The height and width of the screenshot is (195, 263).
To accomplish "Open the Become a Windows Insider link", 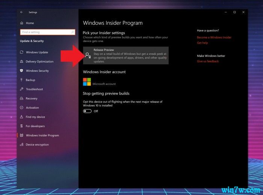I will 214,38.
